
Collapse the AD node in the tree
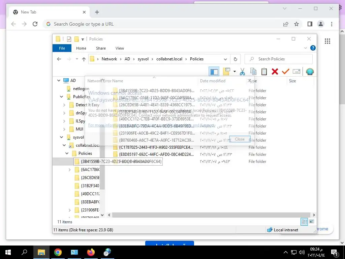point(59,81)
